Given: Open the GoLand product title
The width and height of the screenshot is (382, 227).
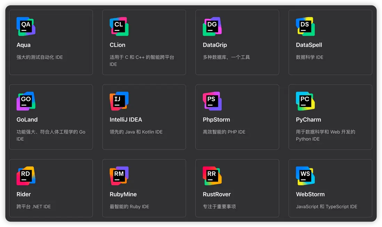Looking at the screenshot, I should [27, 120].
